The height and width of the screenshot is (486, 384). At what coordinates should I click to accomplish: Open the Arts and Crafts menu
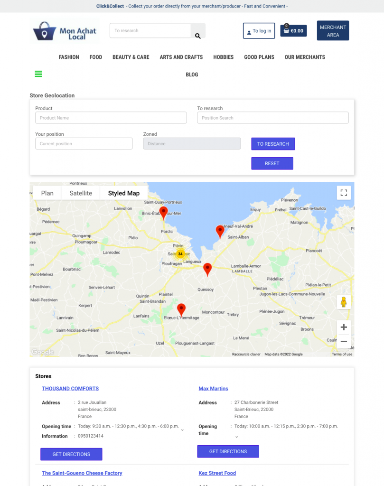pos(181,57)
